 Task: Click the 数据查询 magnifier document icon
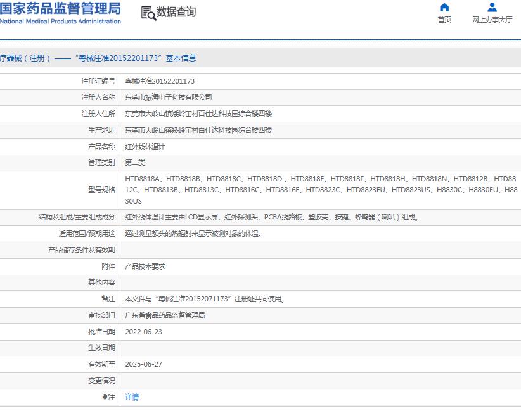pyautogui.click(x=148, y=13)
